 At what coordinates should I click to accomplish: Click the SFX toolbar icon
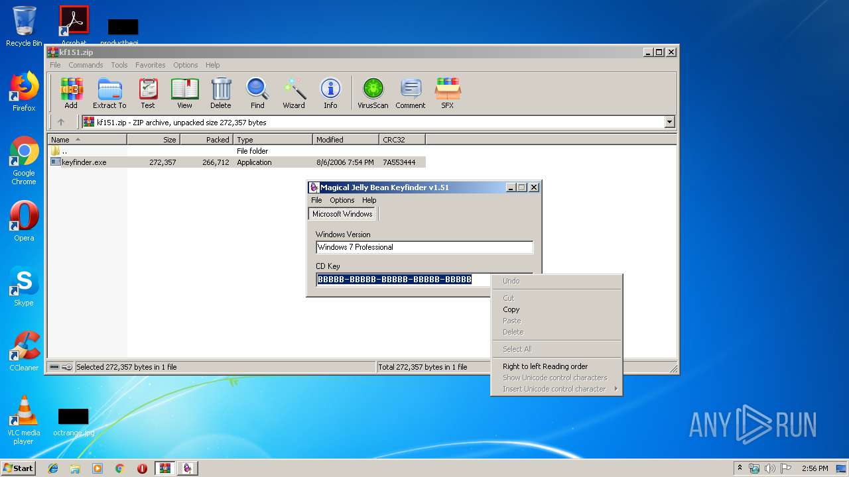point(448,93)
